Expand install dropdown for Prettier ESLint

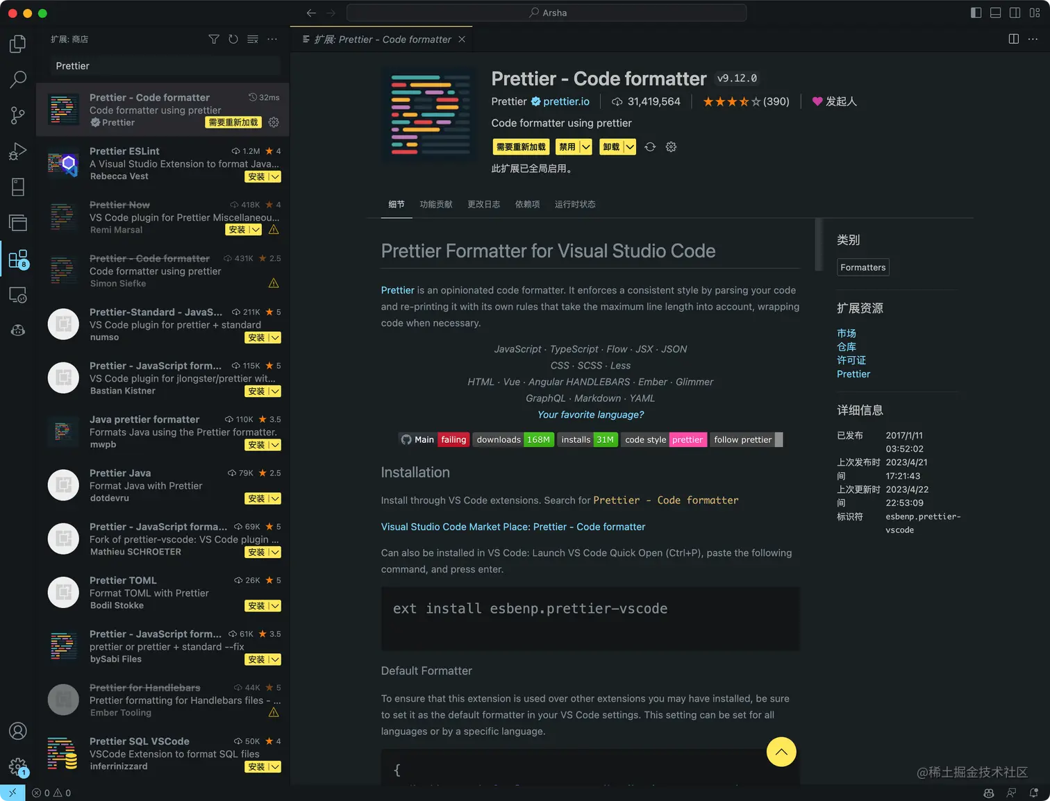(x=275, y=177)
